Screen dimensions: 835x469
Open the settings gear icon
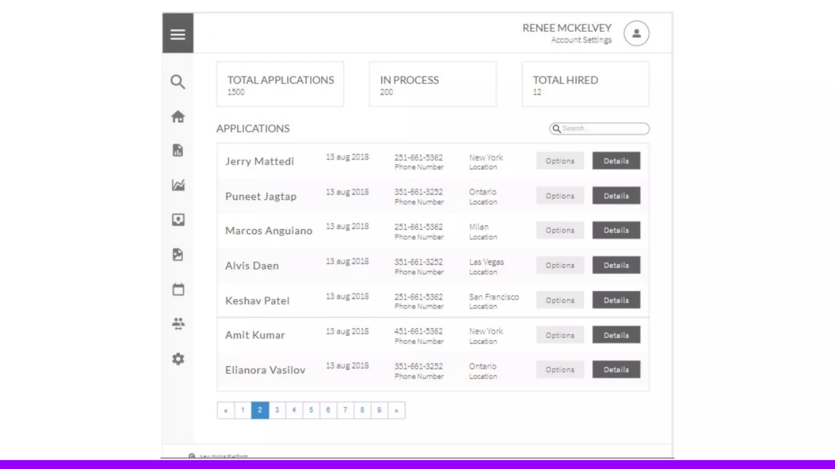click(x=178, y=359)
